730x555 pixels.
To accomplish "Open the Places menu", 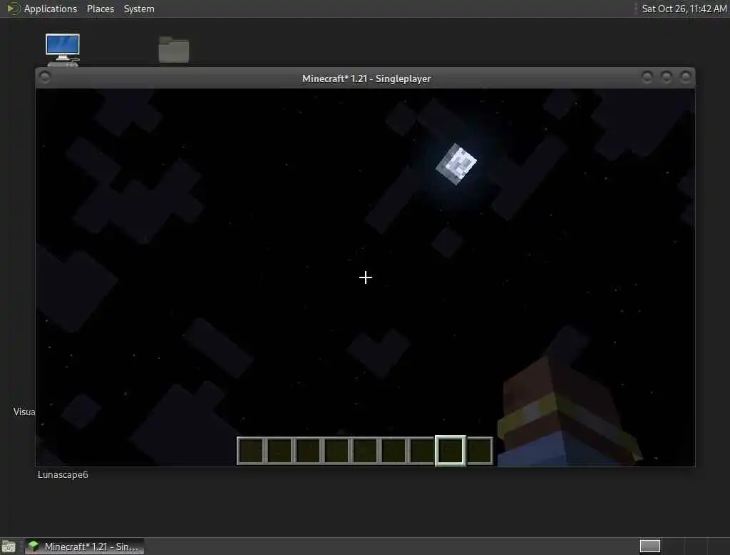I will (x=100, y=9).
